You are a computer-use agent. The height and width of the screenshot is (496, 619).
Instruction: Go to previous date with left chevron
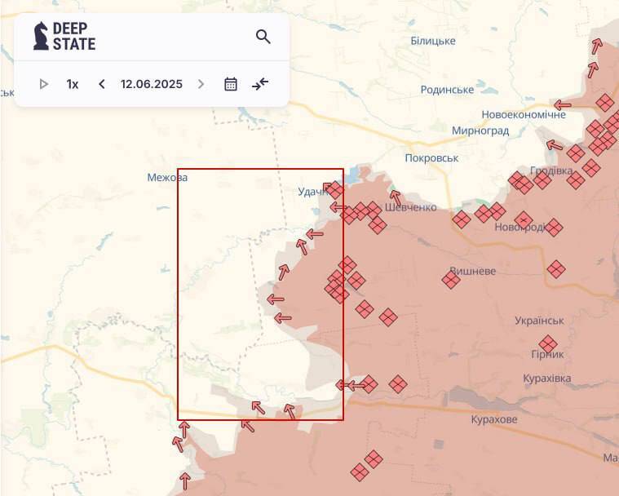point(102,84)
